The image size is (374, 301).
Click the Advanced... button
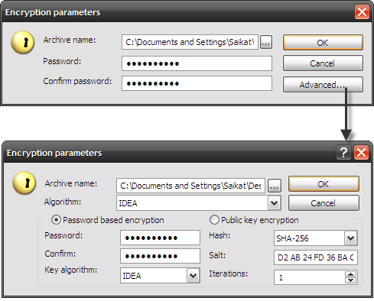point(323,85)
